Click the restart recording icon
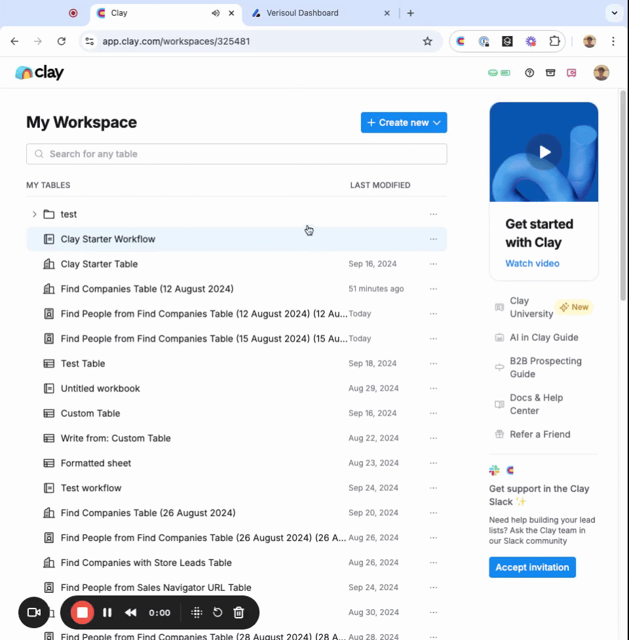Screen dimensions: 629x640 (218, 612)
